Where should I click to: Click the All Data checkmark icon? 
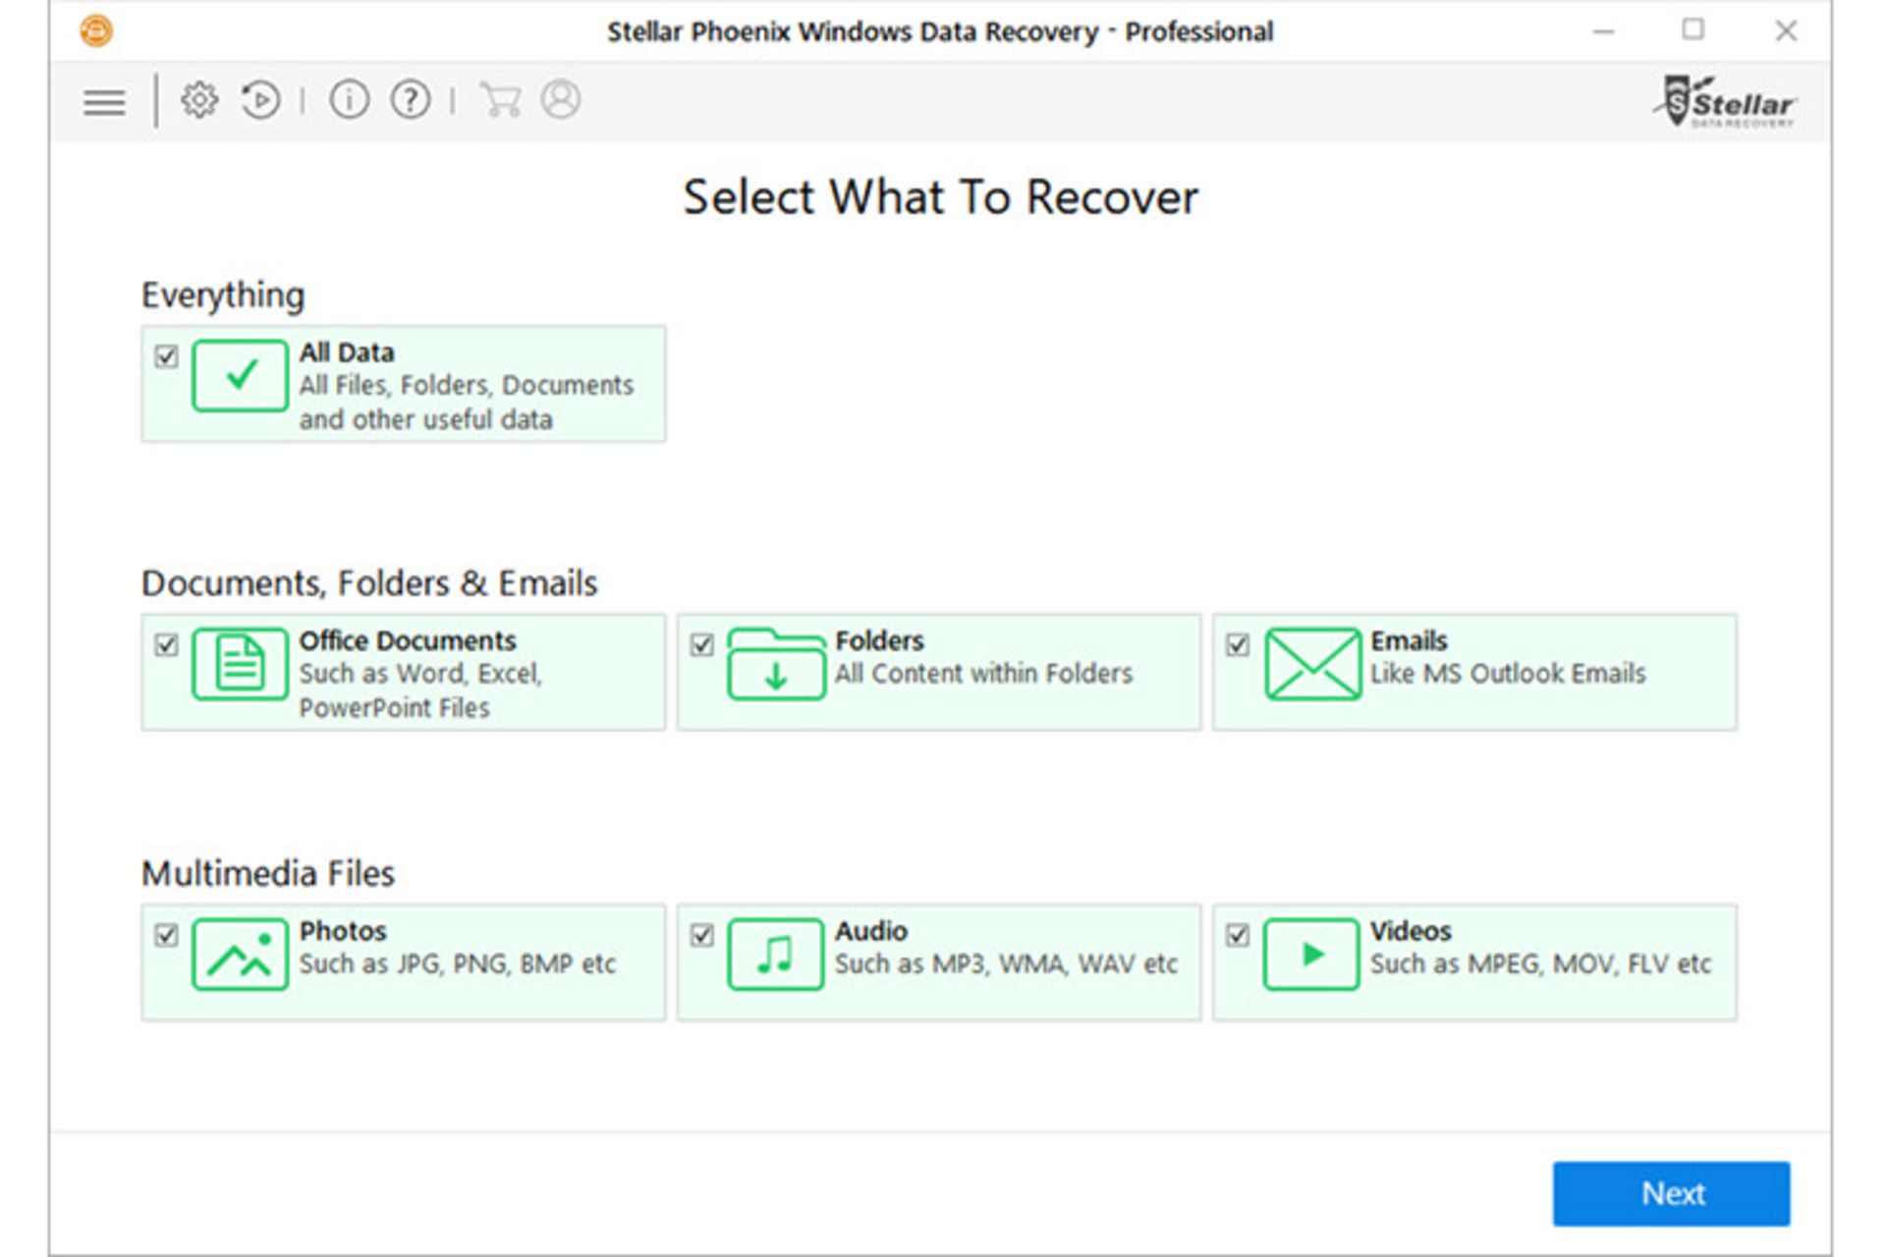241,375
